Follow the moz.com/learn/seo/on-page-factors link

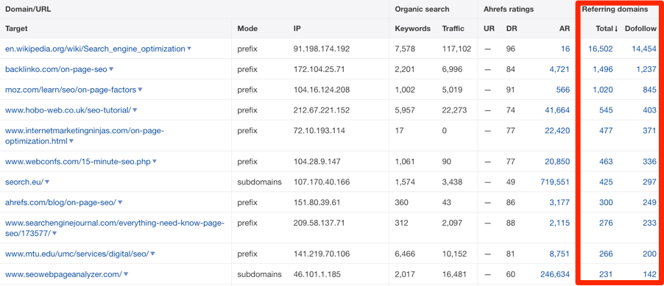(x=71, y=90)
